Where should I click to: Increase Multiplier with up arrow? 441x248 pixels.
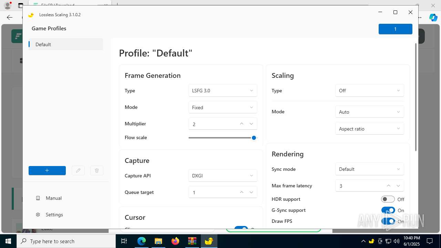click(242, 124)
